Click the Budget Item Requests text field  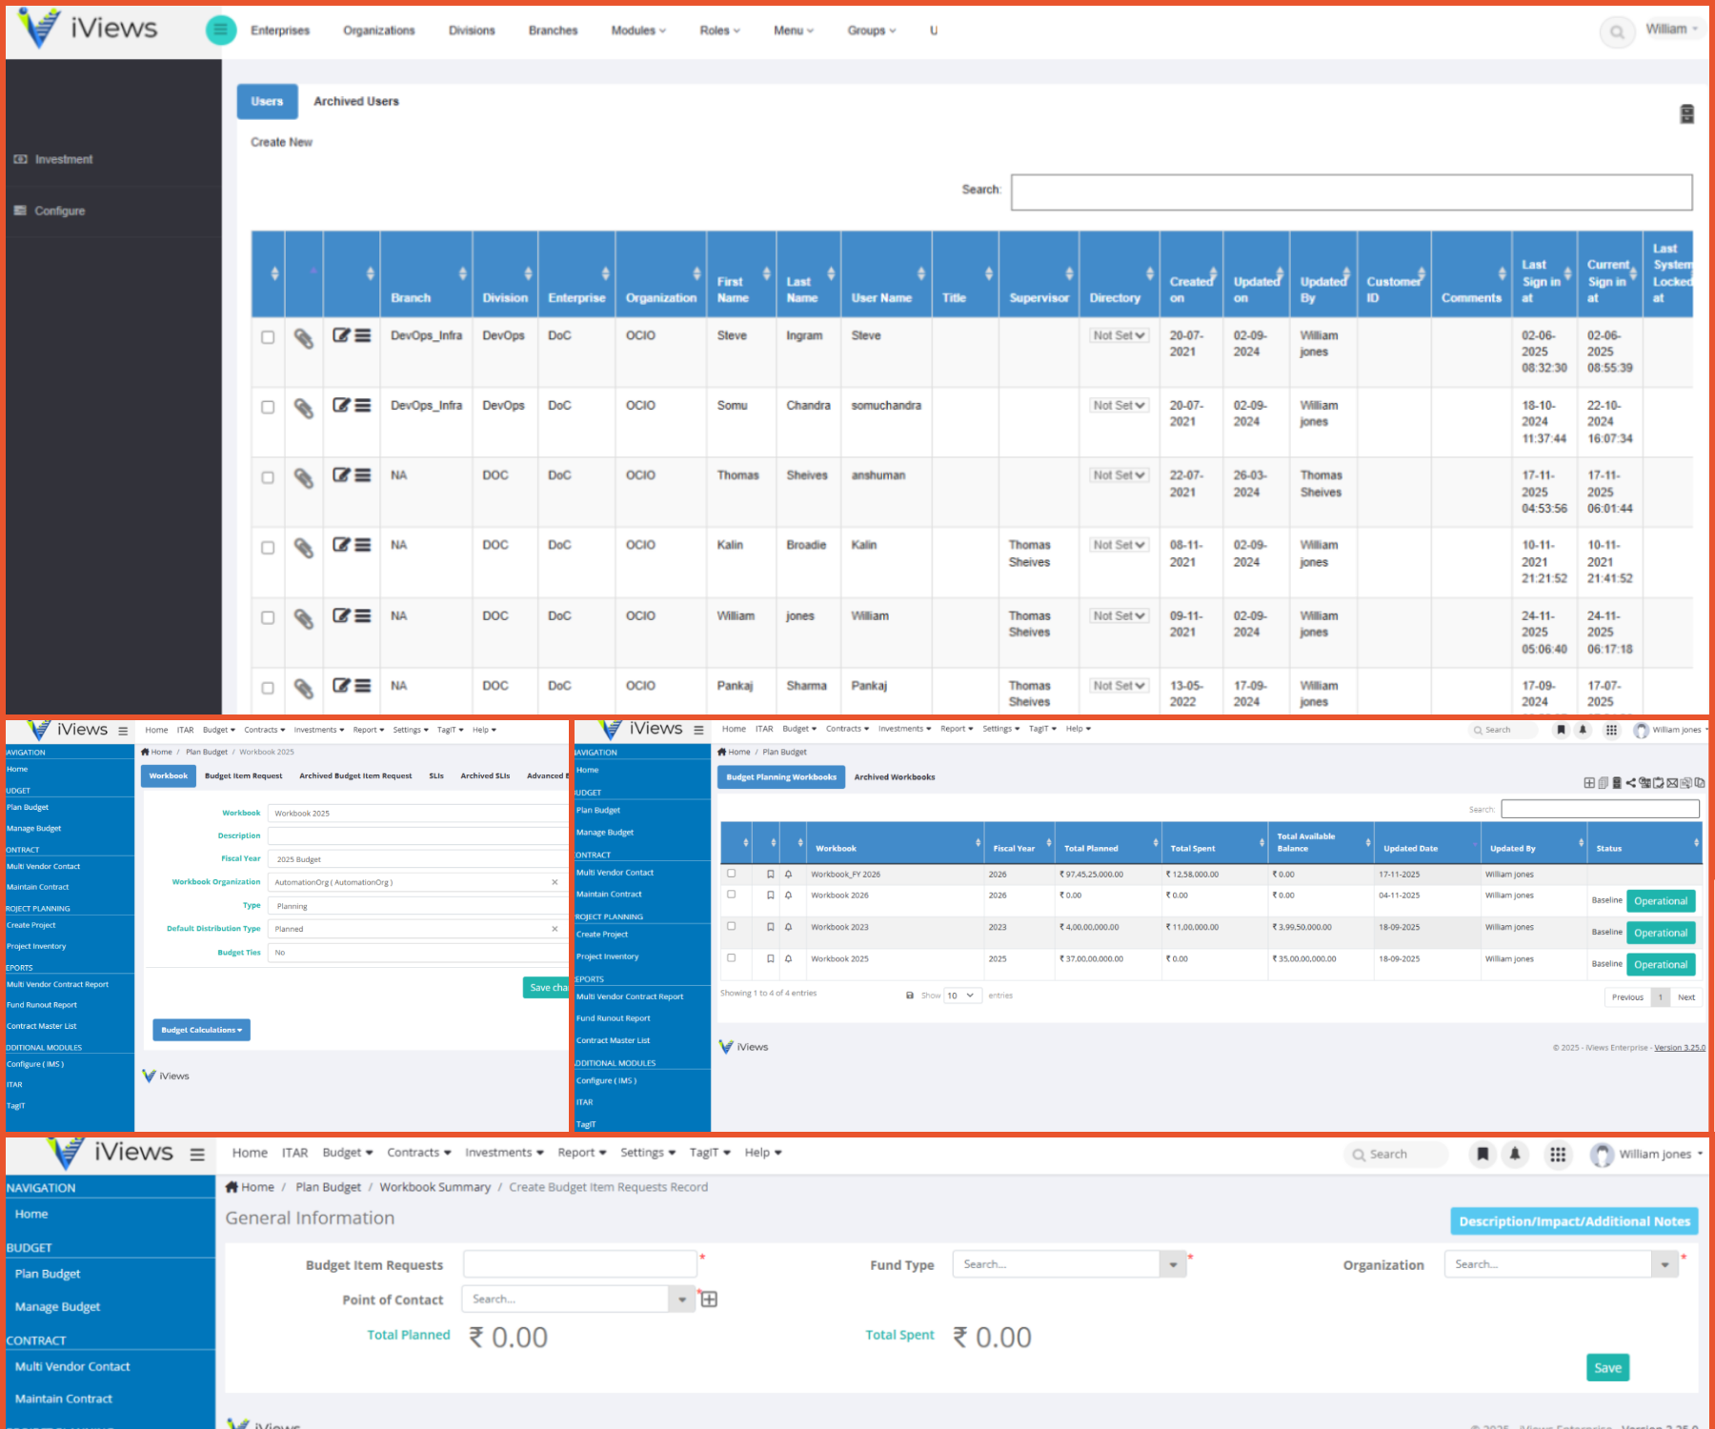coord(580,1264)
